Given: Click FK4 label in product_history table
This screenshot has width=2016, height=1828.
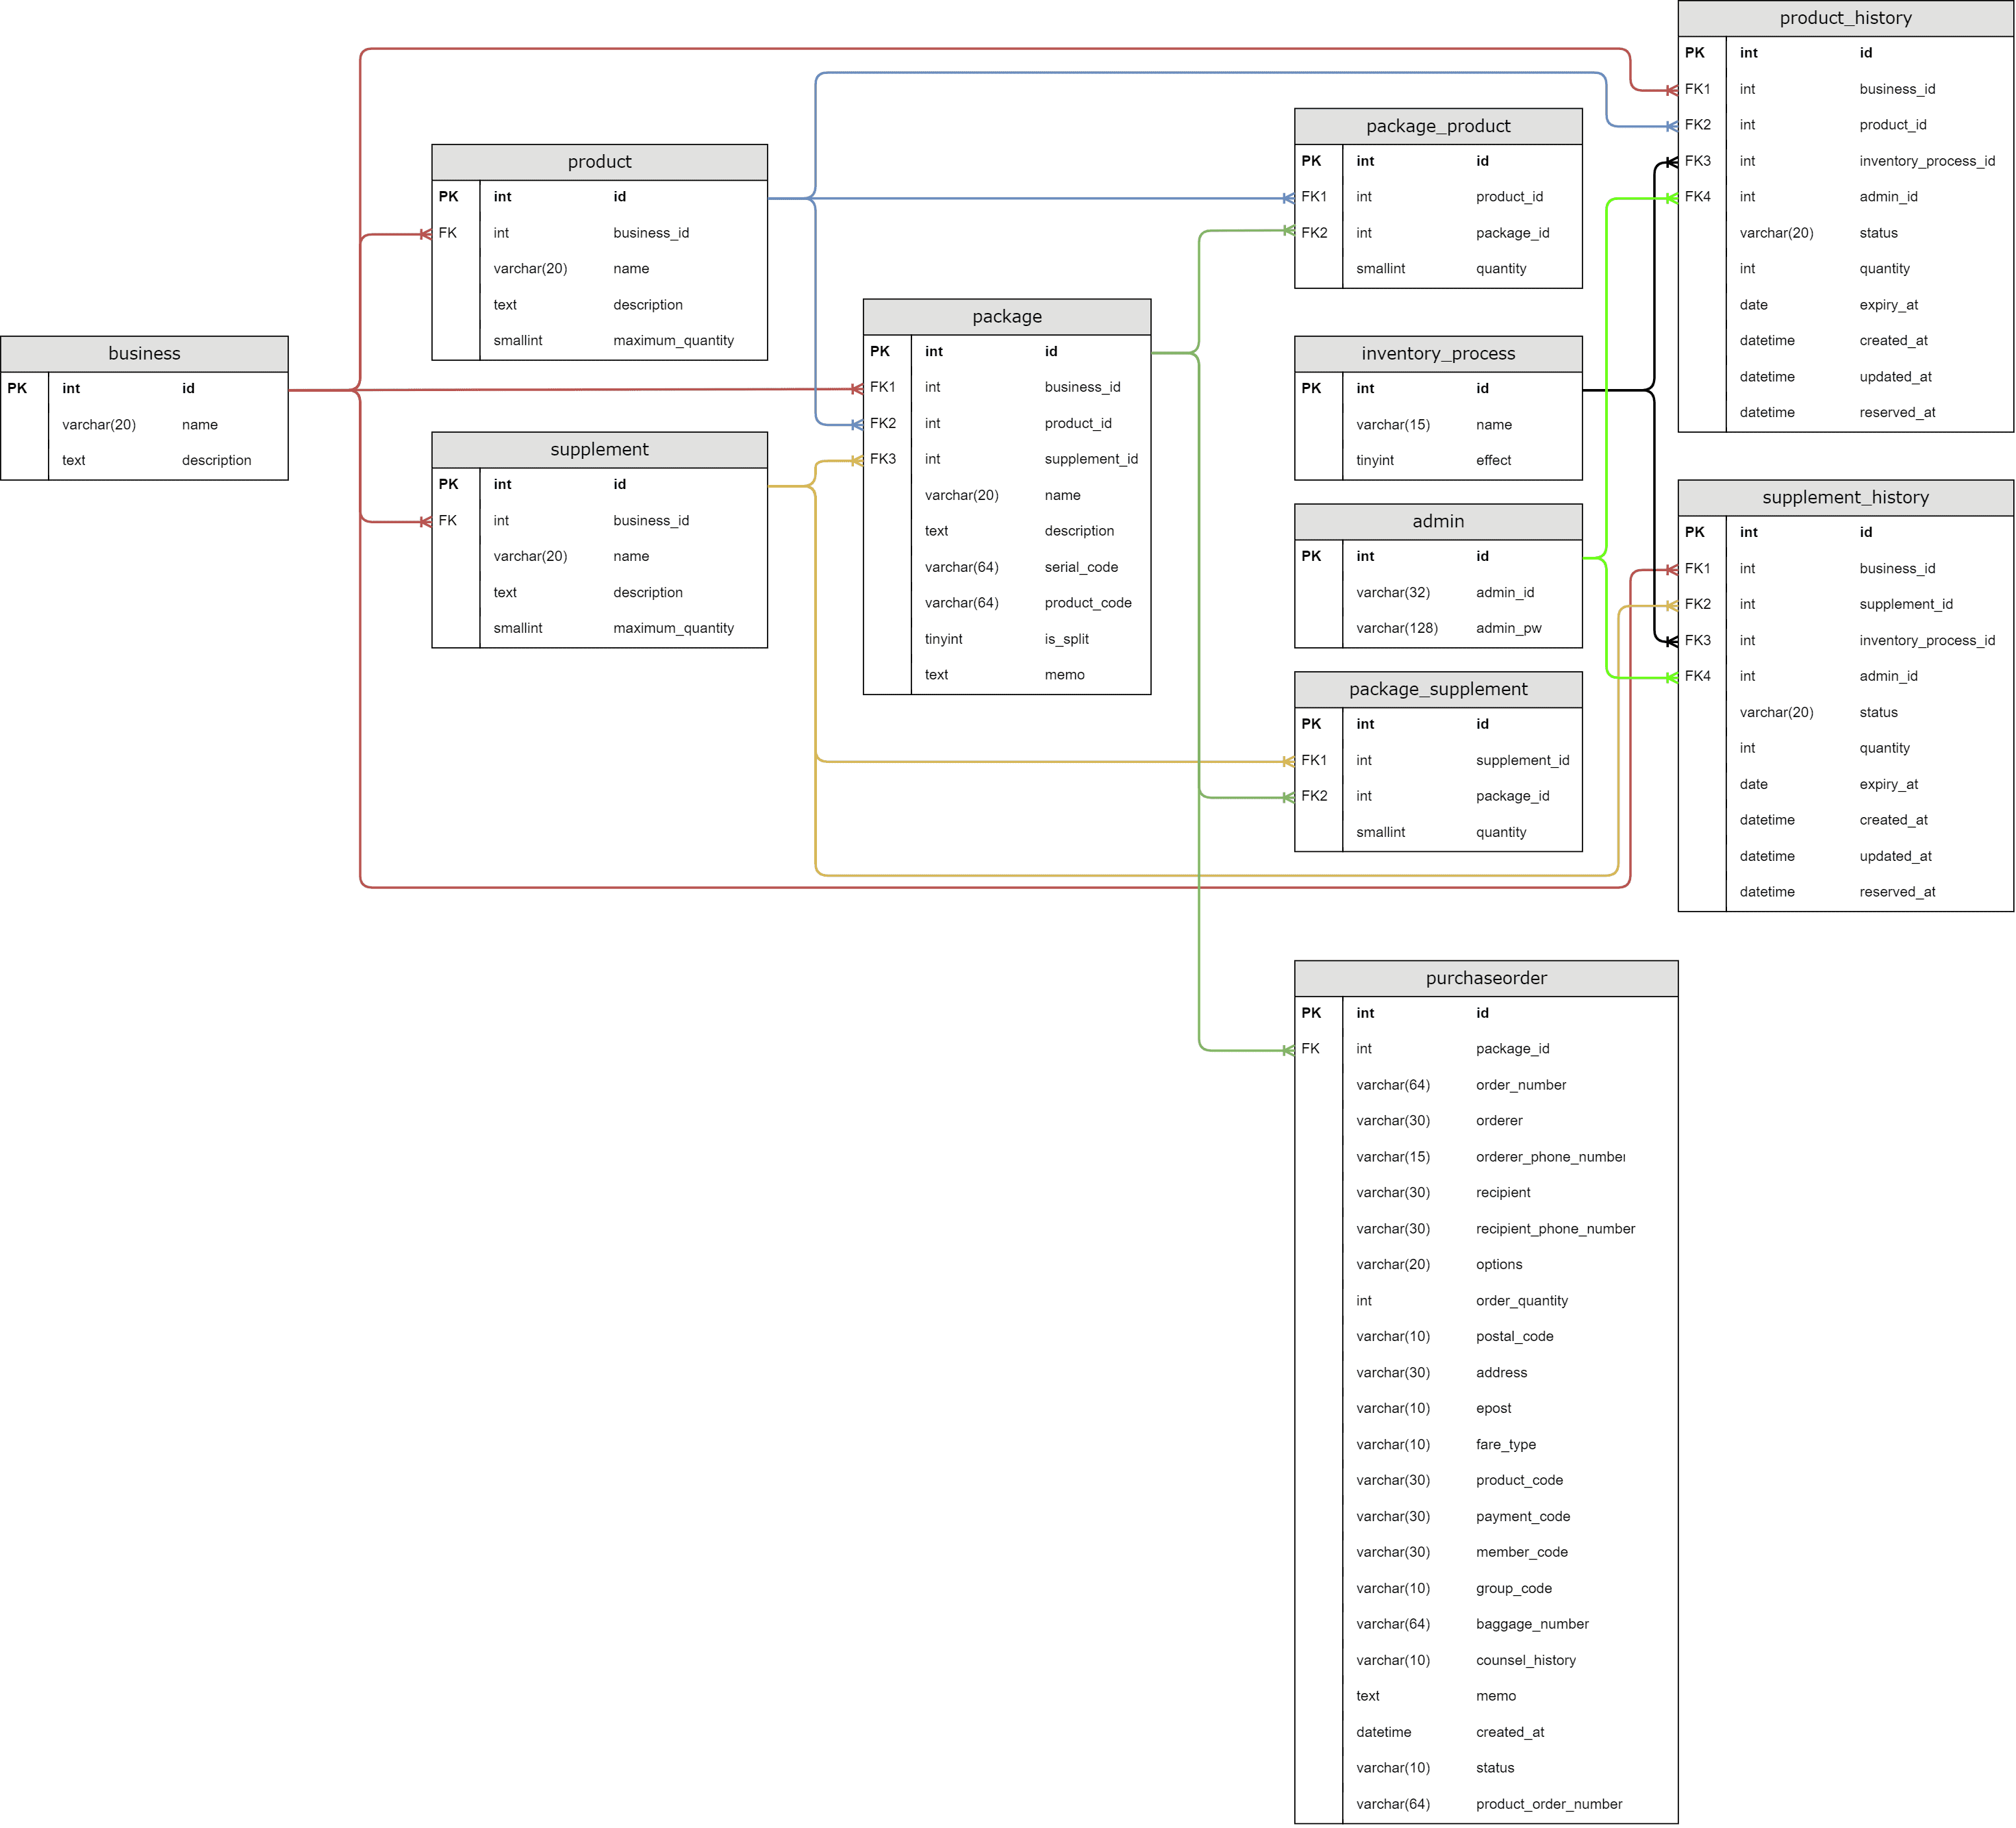Looking at the screenshot, I should 1697,197.
